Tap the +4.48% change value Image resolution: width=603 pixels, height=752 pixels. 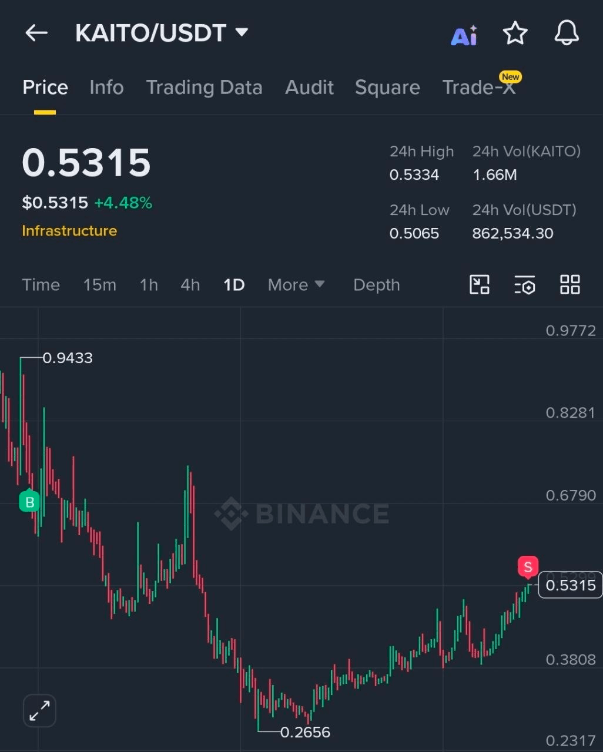(123, 203)
